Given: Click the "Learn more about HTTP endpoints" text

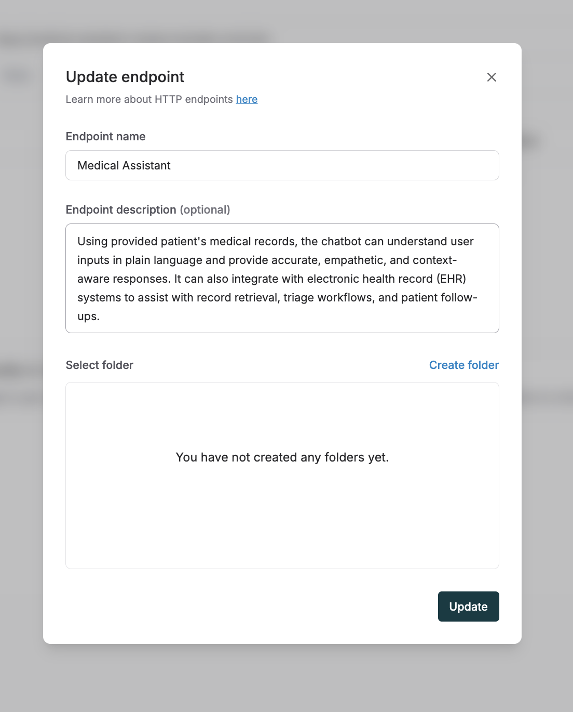Looking at the screenshot, I should 149,99.
